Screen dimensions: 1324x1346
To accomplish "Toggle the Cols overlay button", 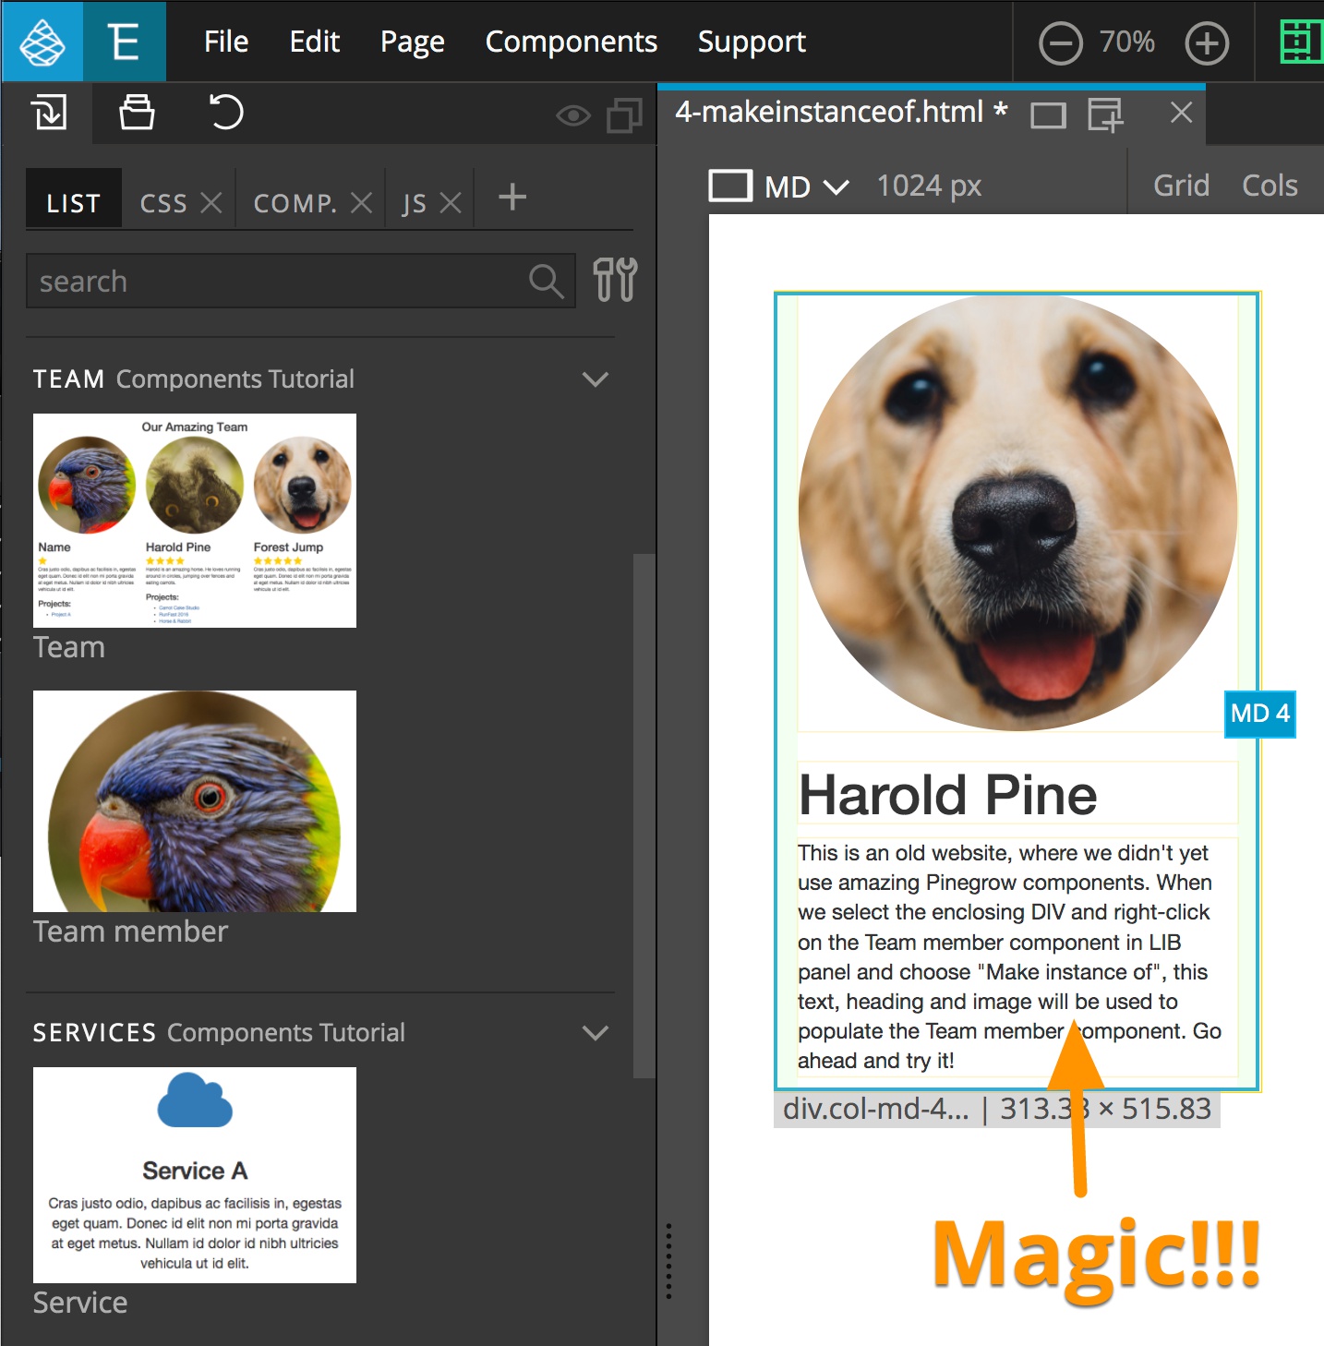I will click(1270, 186).
